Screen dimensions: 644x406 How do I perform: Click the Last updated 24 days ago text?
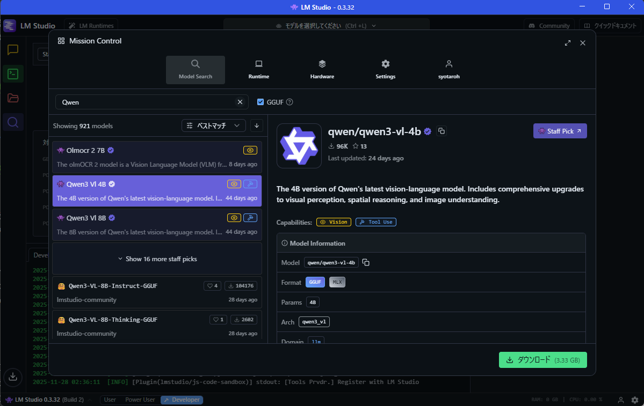coord(366,158)
